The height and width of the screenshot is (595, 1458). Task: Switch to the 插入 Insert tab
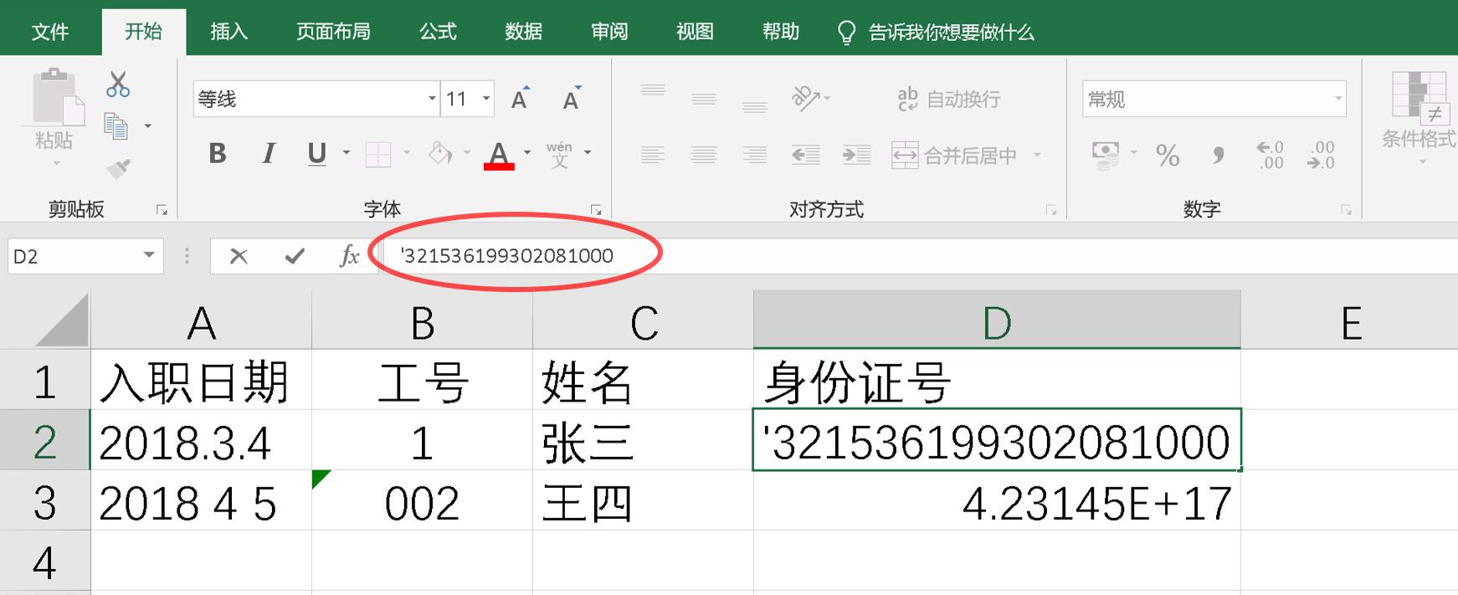click(228, 32)
